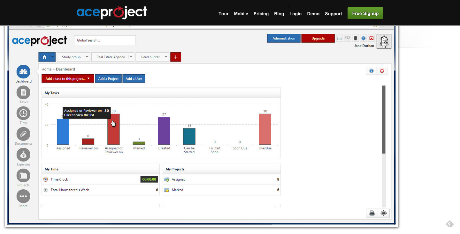Click the Marked projects count 6

tap(278, 190)
